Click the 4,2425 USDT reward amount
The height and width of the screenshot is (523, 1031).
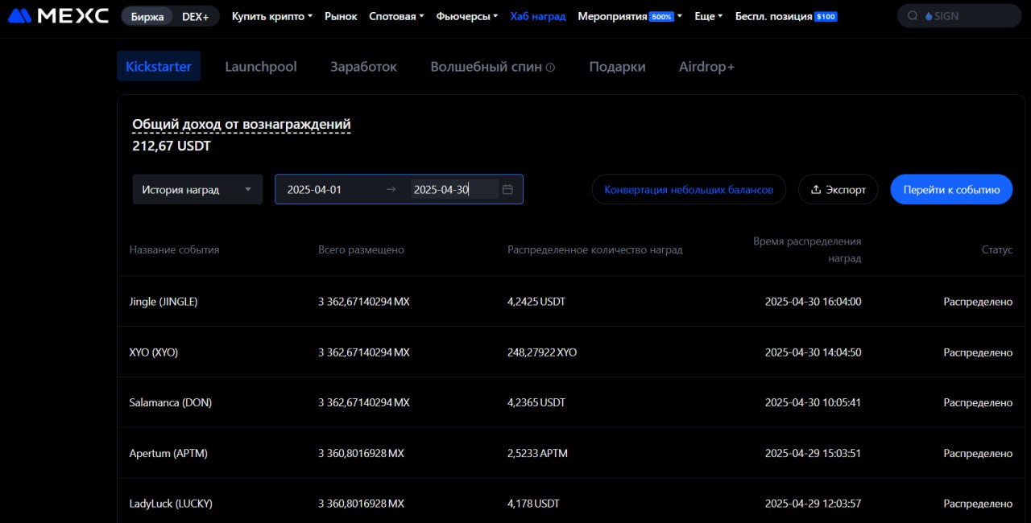pyautogui.click(x=536, y=302)
